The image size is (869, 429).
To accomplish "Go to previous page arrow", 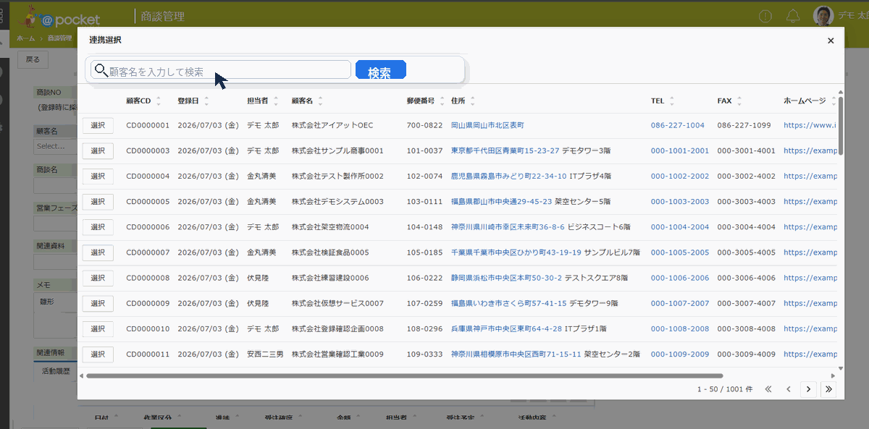I will coord(789,389).
